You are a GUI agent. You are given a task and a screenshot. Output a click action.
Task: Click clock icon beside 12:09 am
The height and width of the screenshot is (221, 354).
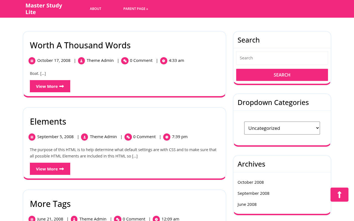point(156,219)
